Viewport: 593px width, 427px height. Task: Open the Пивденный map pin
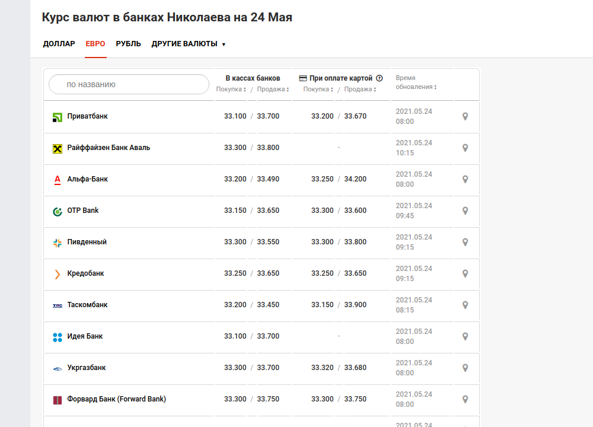pos(465,242)
